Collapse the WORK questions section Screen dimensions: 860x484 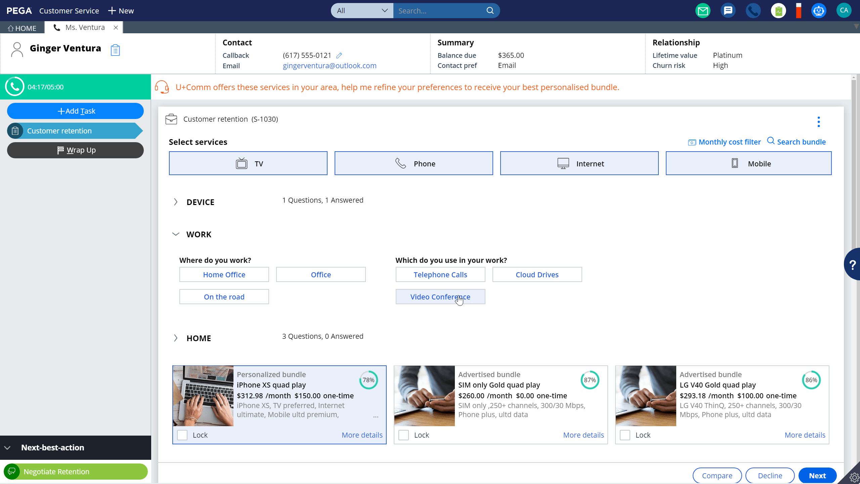(176, 234)
